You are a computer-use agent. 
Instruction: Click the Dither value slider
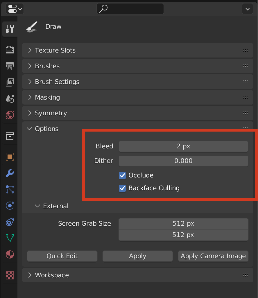coord(183,161)
